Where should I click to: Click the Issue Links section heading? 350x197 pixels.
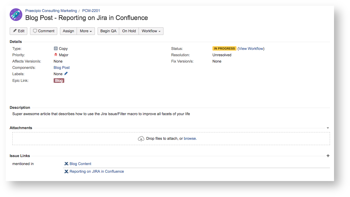(x=20, y=156)
